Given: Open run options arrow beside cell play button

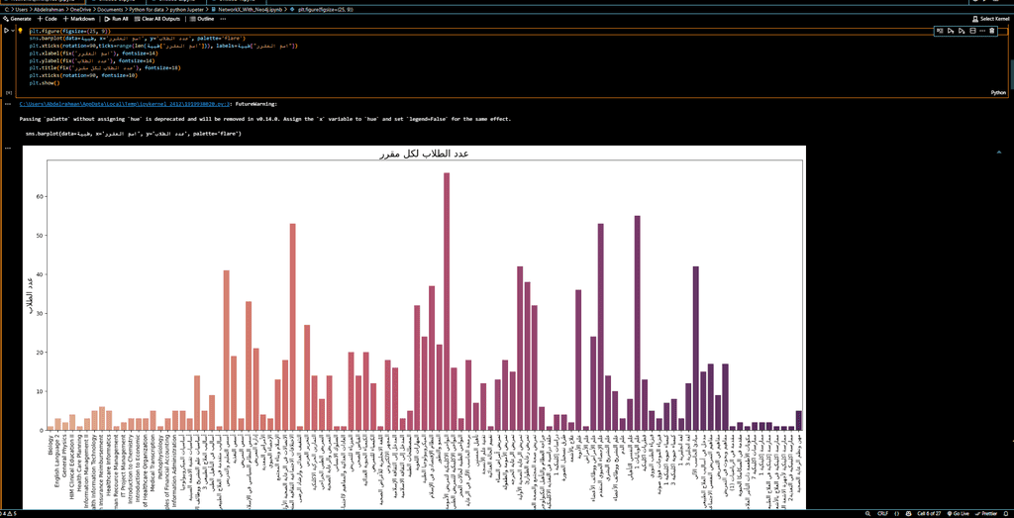Looking at the screenshot, I should point(12,31).
